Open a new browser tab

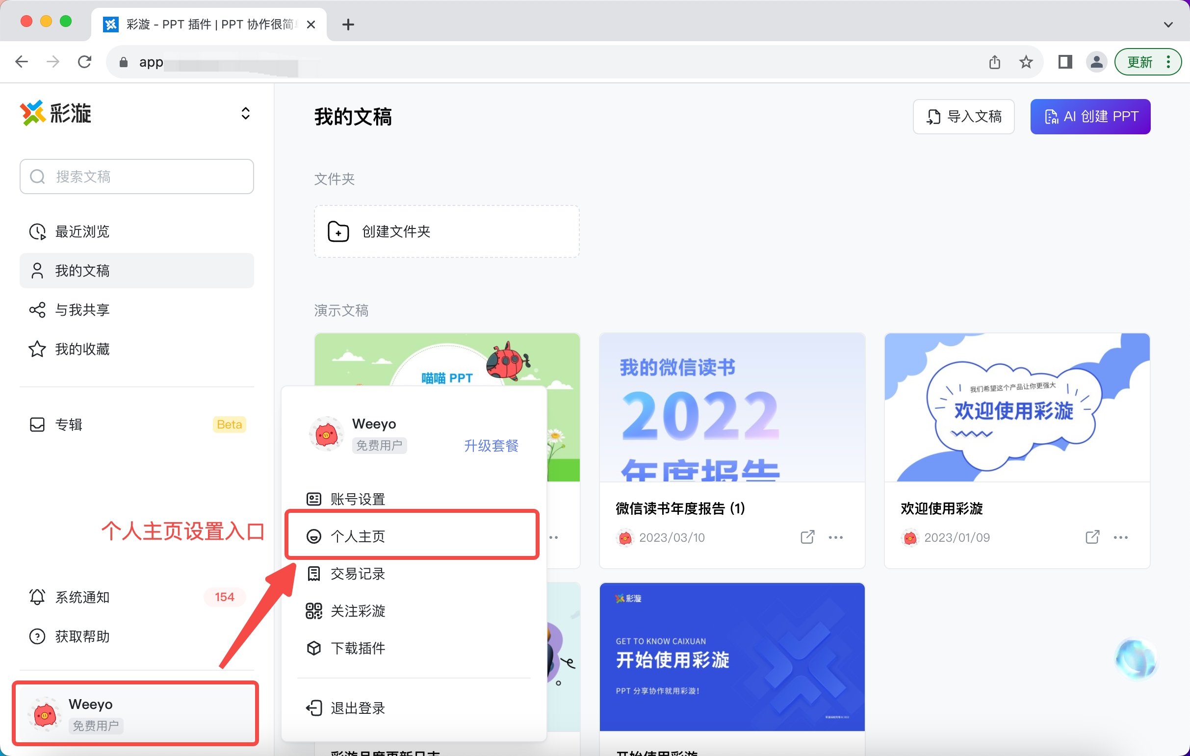[x=348, y=24]
